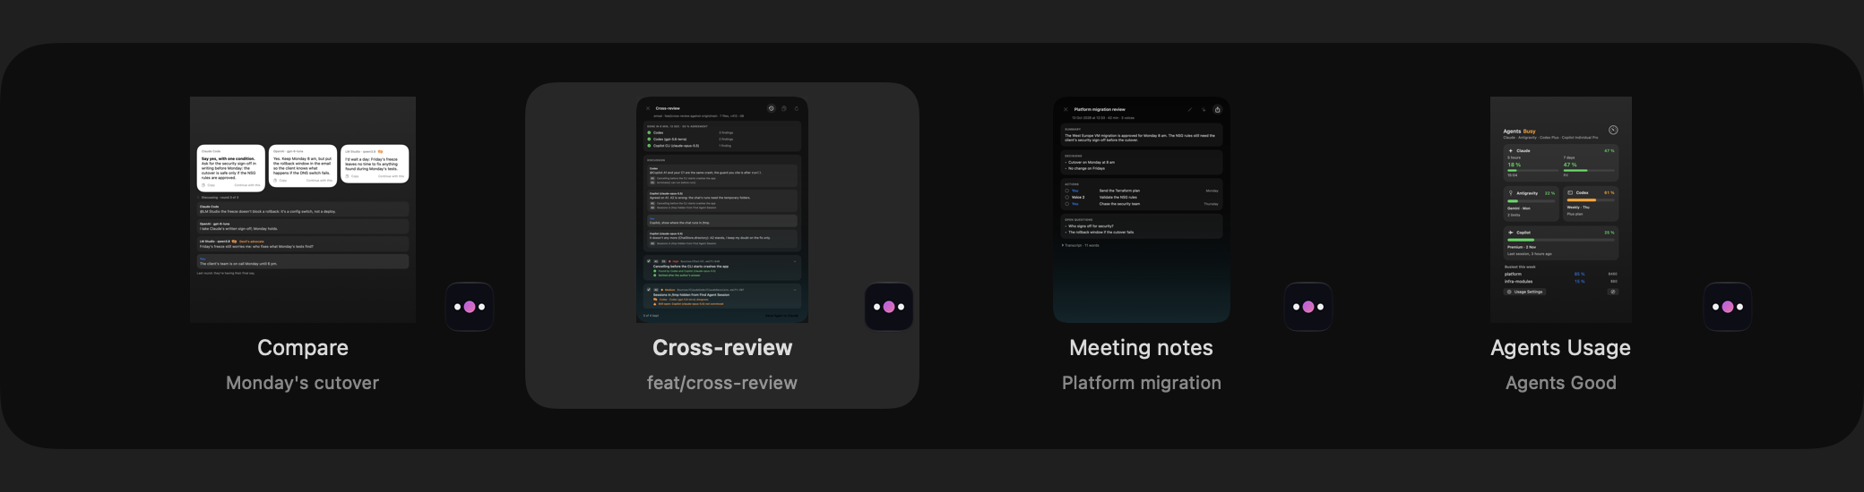
Task: Click the "Platform migration" subtitle
Action: point(1141,383)
